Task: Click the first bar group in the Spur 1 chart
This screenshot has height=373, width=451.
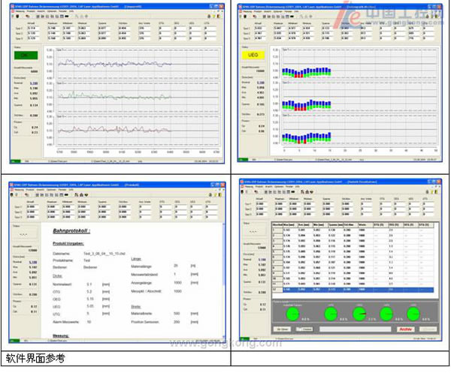Action: (283, 72)
